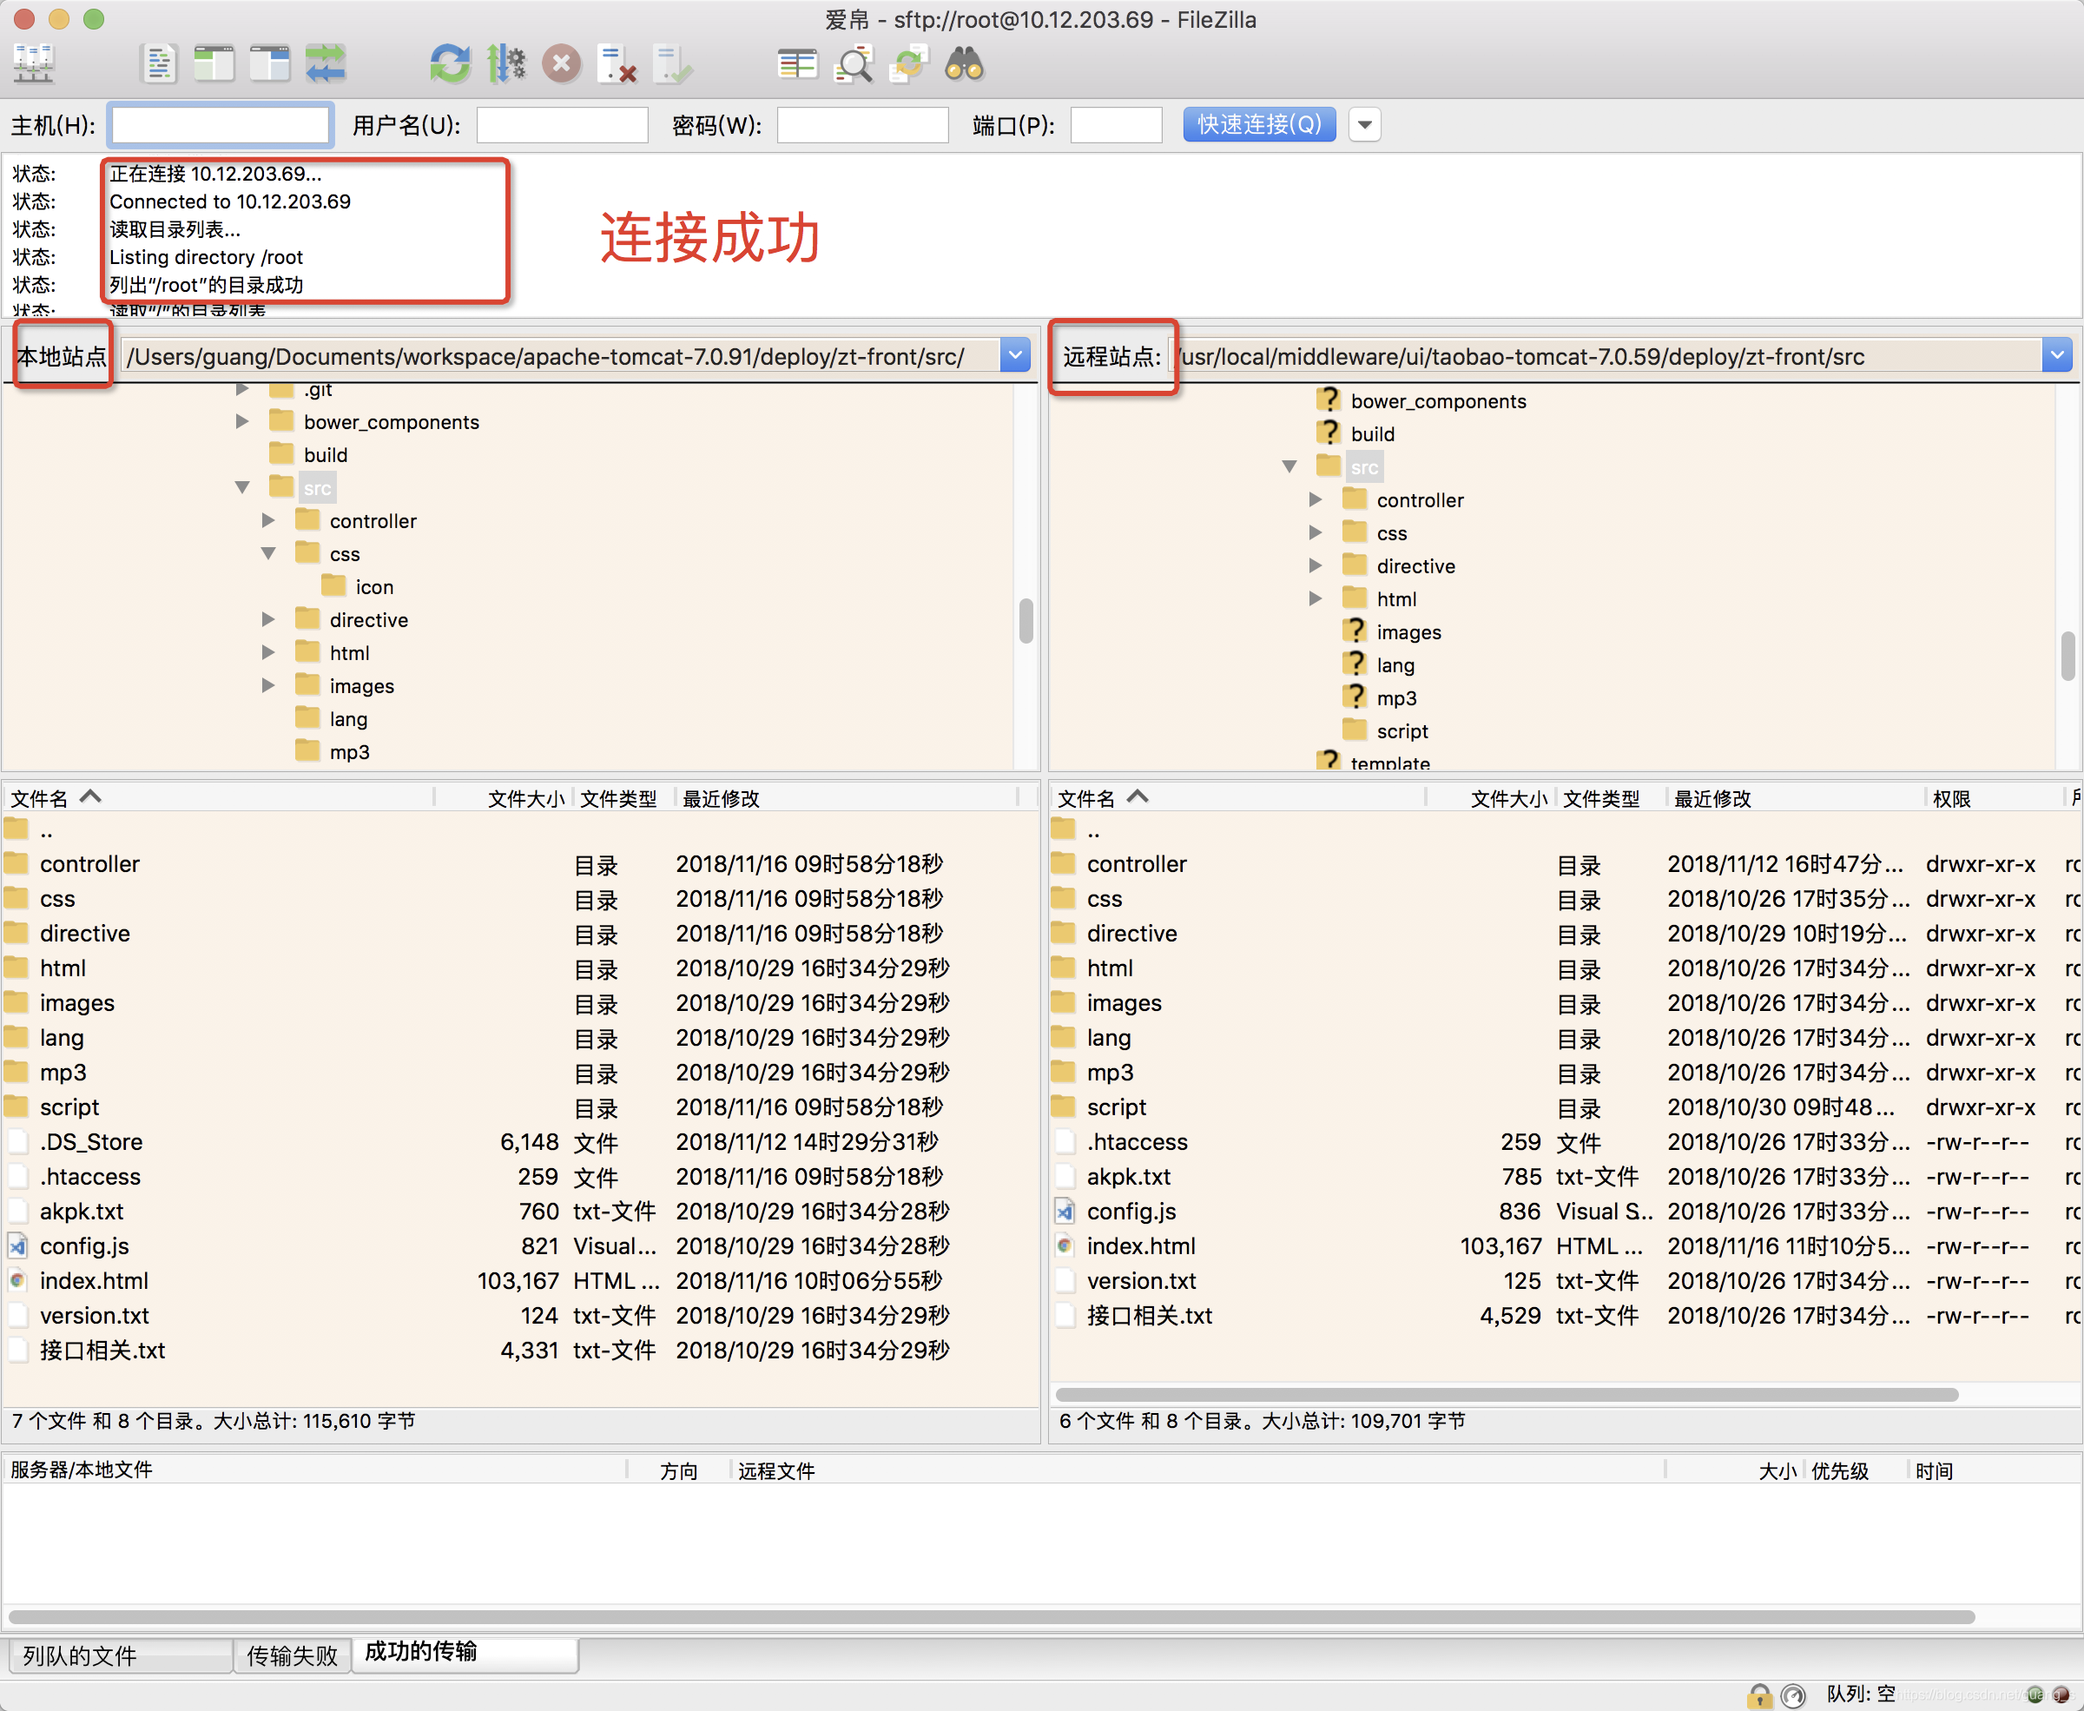Click the lock encryption status icon

1760,1695
